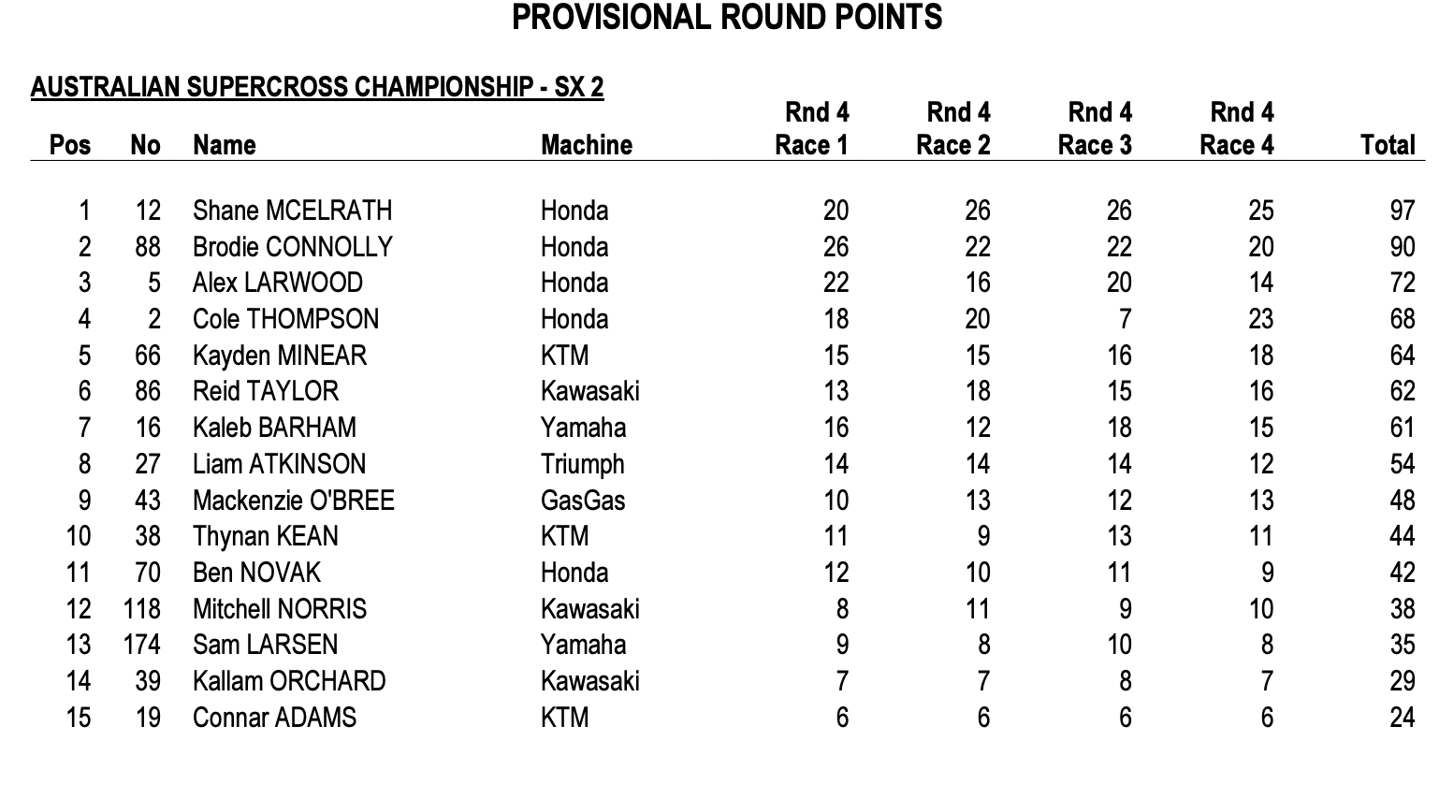
Task: Select rider name Brodie CONNOLLY
Action: (x=292, y=247)
